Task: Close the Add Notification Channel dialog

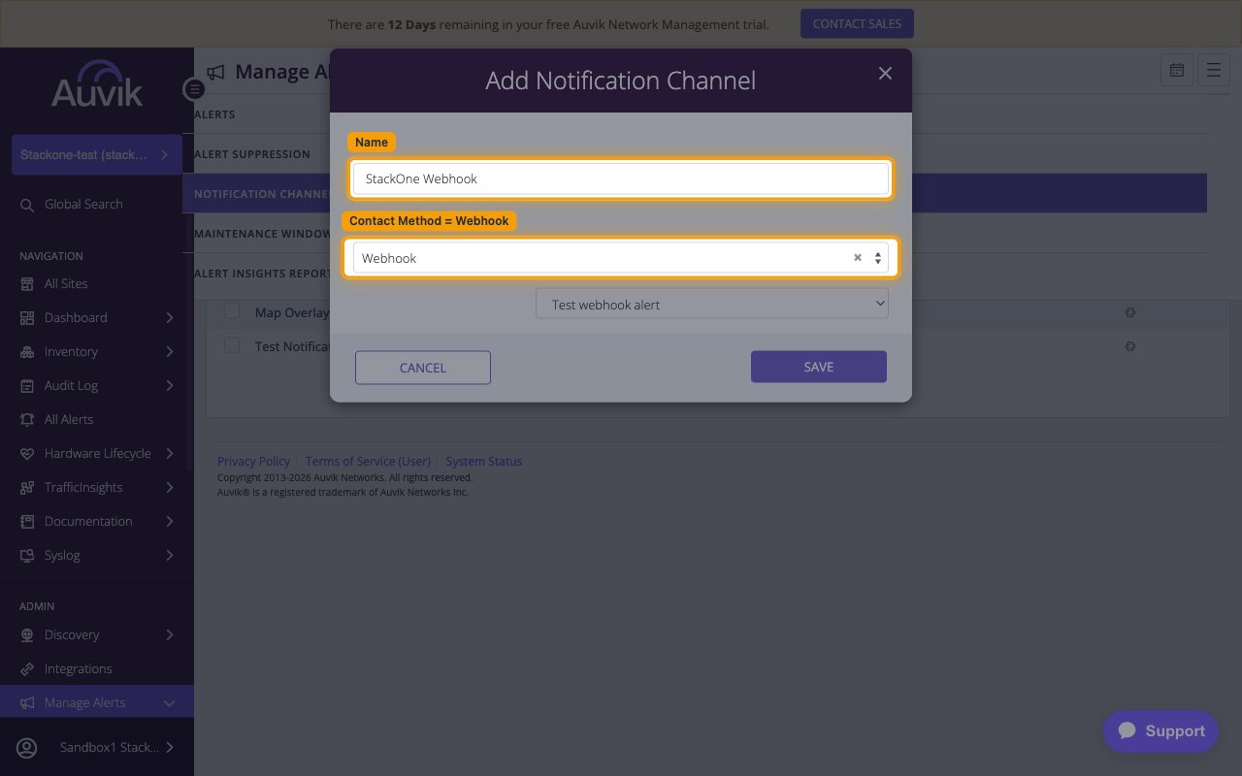Action: pos(885,74)
